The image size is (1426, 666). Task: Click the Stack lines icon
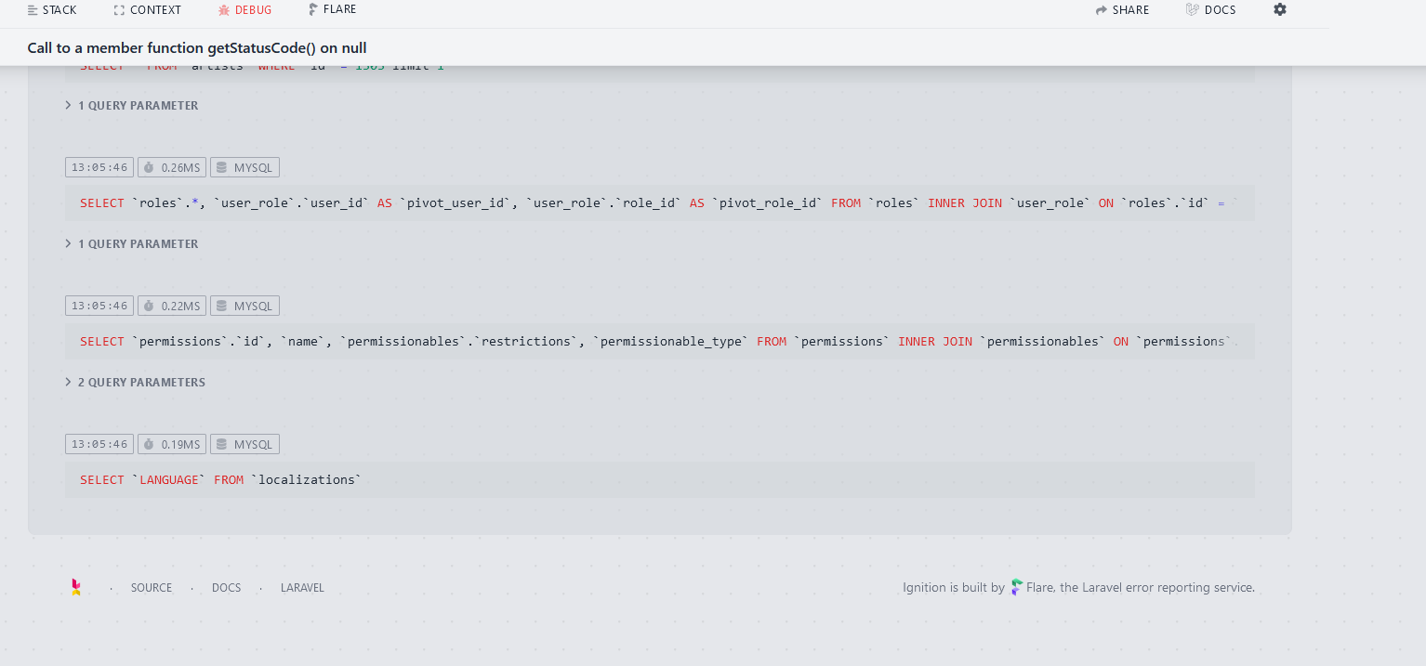[33, 10]
